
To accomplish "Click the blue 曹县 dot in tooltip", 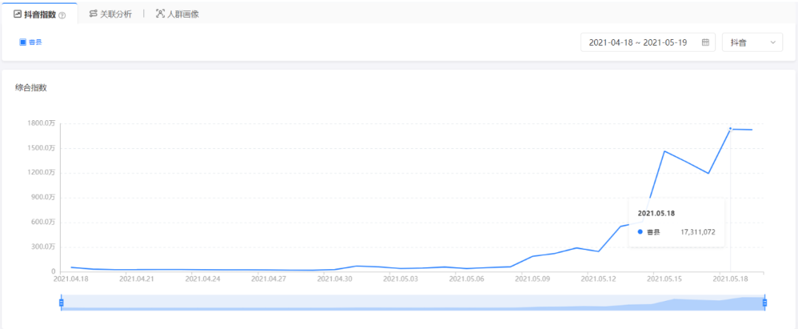I will point(640,232).
